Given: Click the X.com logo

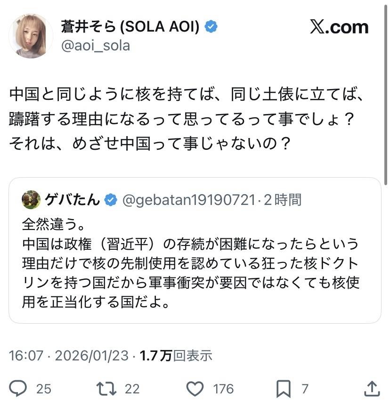Looking at the screenshot, I should pos(339,27).
